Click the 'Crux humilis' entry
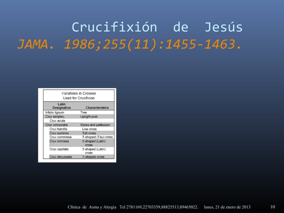The width and height of the screenshot is (284, 213). 58,129
